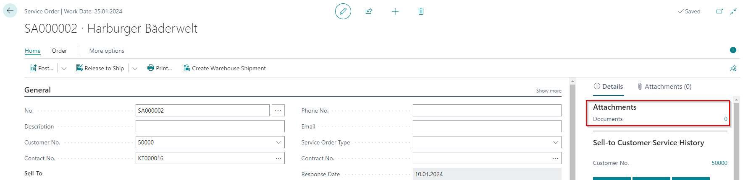Switch to the Attachments (0) tab
Viewport: 748px width, 180px height.
tap(664, 87)
